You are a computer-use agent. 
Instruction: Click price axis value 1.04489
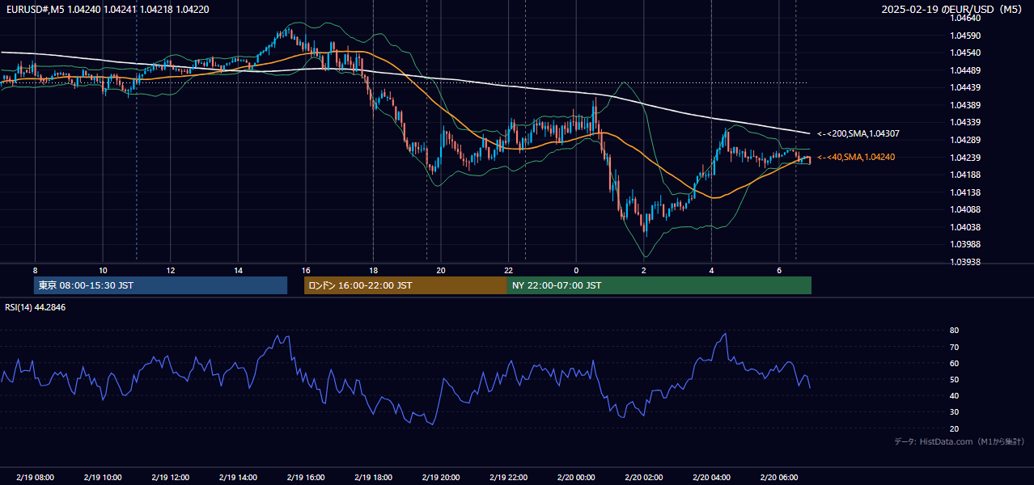[x=965, y=70]
